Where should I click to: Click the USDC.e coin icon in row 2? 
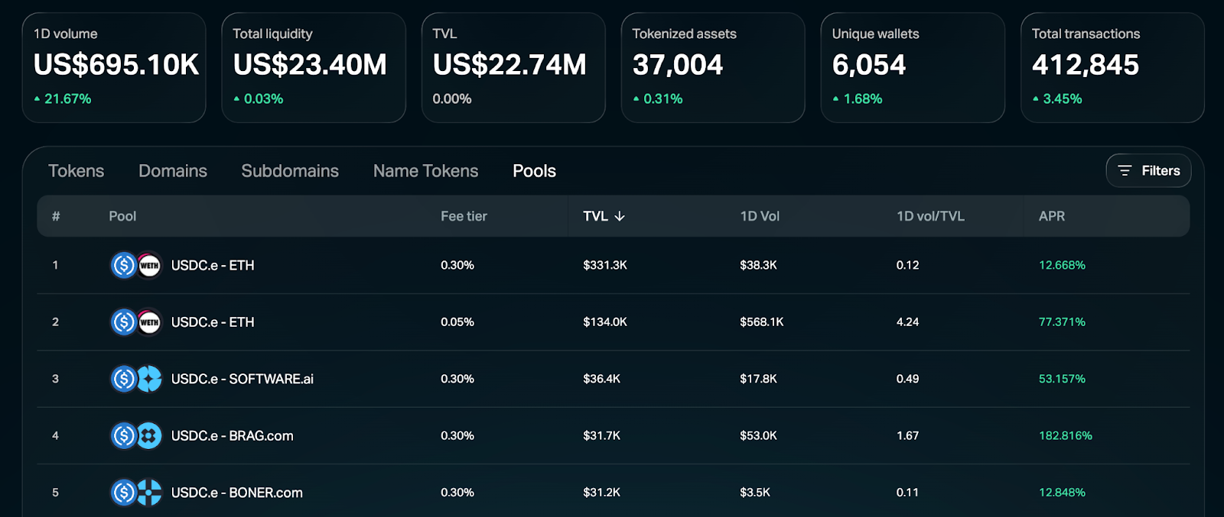123,322
